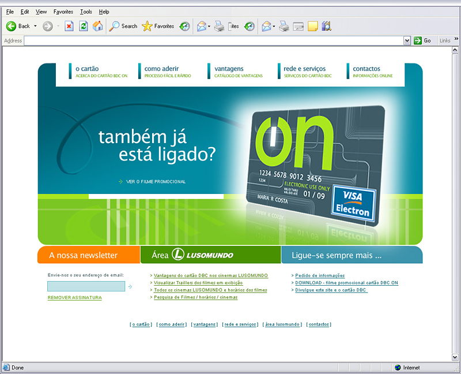Open History icon right after Favorites button
Image resolution: width=461 pixels, height=374 pixels.
point(184,26)
